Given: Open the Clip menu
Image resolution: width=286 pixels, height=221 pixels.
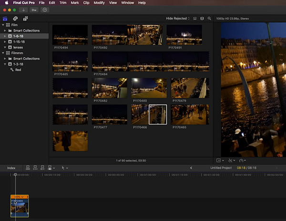Looking at the screenshot, I should pos(86,3).
